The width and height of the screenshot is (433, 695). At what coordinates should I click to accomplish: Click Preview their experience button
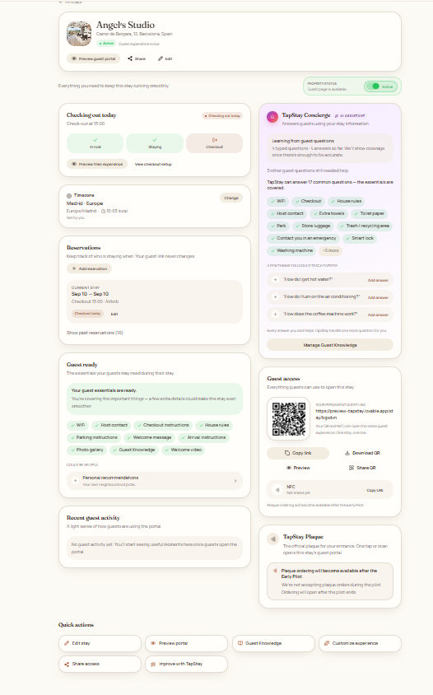[x=97, y=164]
